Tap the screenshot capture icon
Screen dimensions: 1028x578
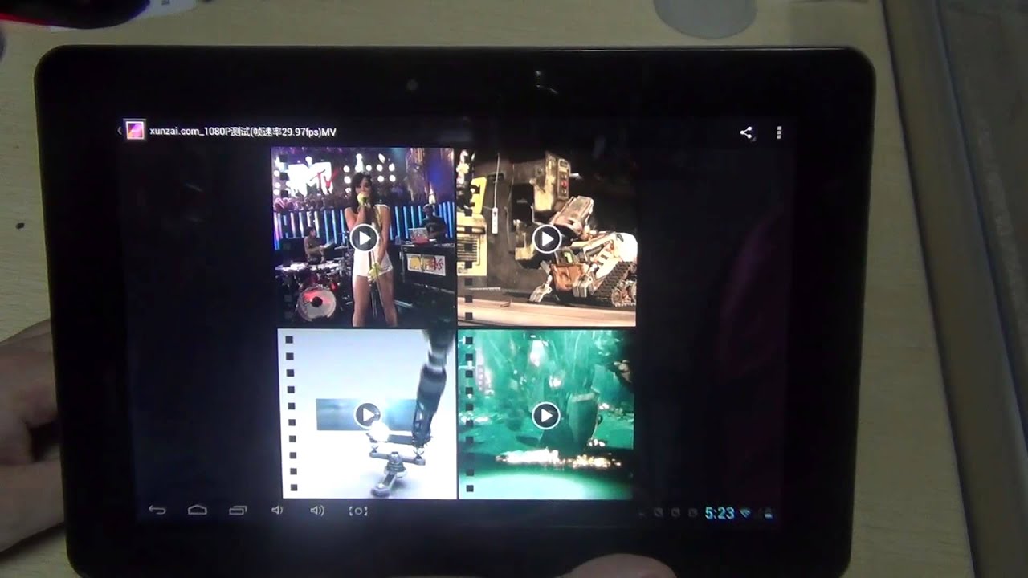[358, 511]
